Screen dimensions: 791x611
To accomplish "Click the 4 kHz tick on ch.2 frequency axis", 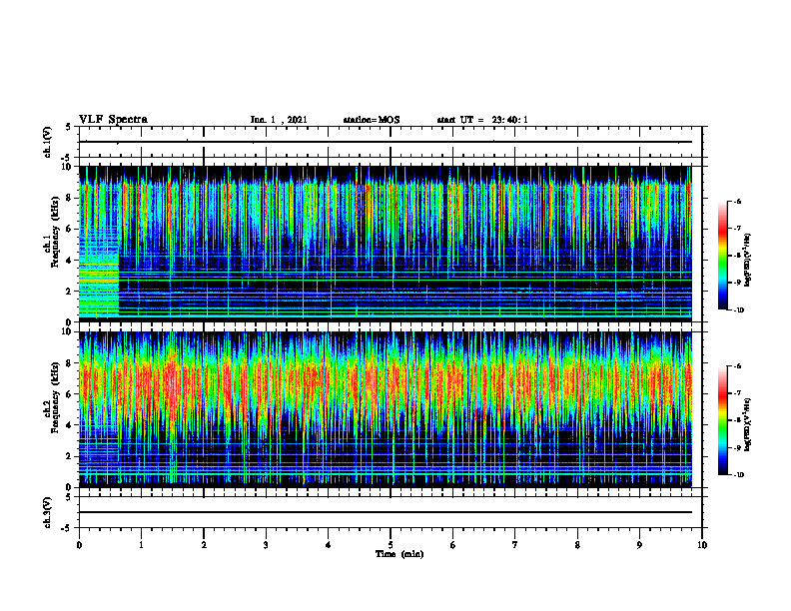I will [x=70, y=425].
